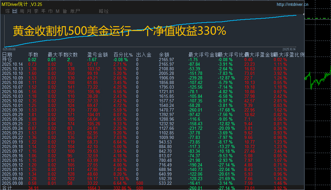This screenshot has height=190, width=331.
Task: Click the 盈亏金额 column header
Action: (98, 55)
